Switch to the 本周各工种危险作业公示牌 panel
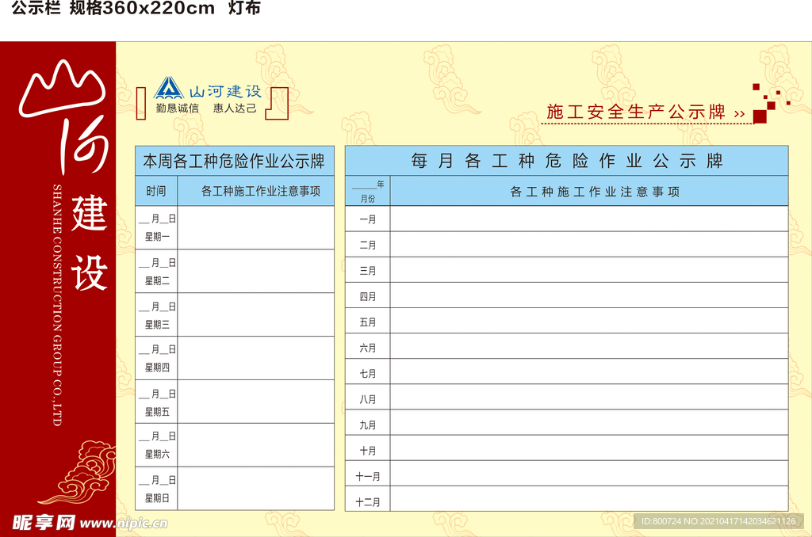 [232, 161]
